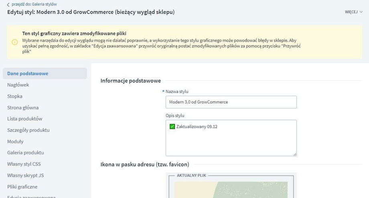The height and width of the screenshot is (198, 369).
Task: Open the Lista produktów section
Action: 25,119
